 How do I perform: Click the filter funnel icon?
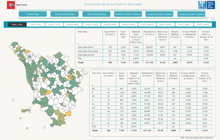[207, 19]
